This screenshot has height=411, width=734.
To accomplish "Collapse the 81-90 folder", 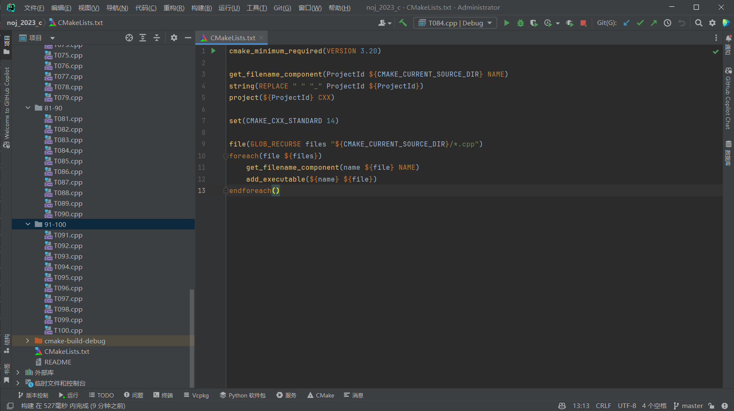I will 28,108.
